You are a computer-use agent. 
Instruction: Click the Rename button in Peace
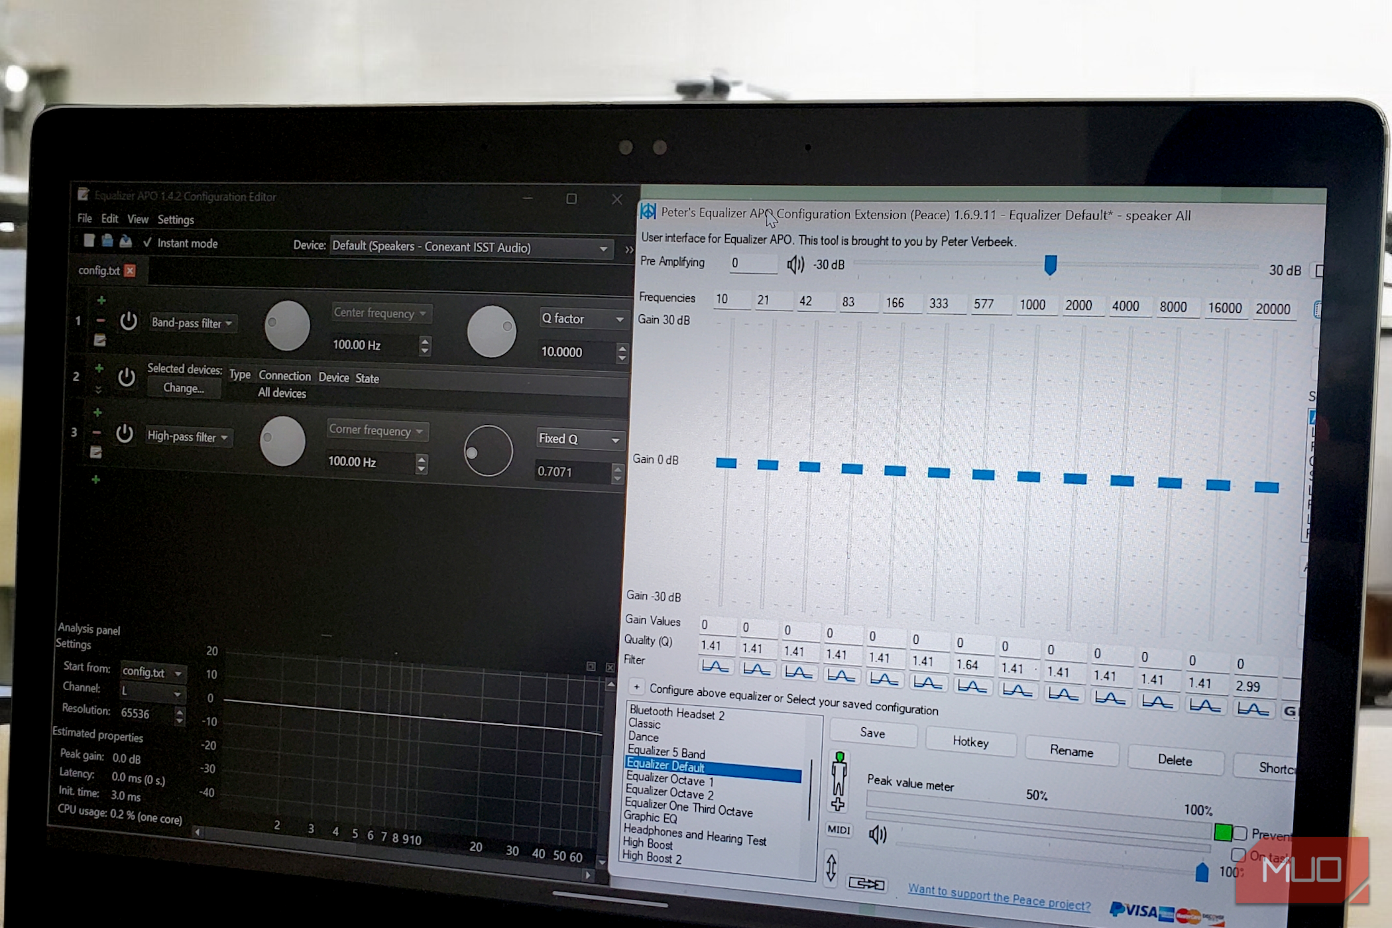point(1071,752)
